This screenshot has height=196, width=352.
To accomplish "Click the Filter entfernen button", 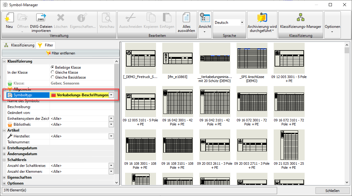I will 61,53.
